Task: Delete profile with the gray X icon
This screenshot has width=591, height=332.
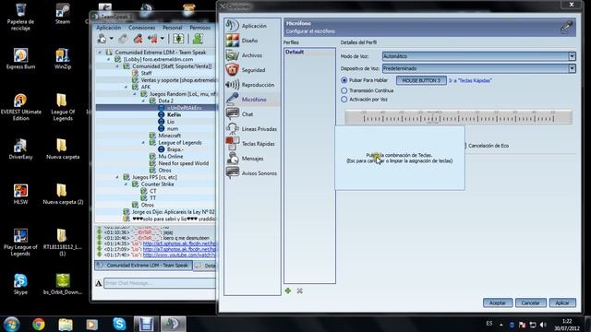Action: tap(299, 290)
